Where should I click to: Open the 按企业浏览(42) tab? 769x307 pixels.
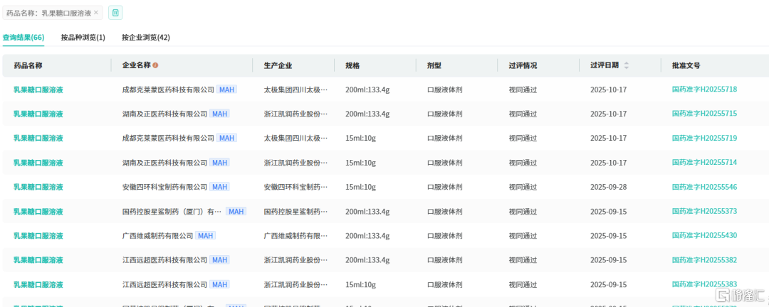pyautogui.click(x=145, y=38)
